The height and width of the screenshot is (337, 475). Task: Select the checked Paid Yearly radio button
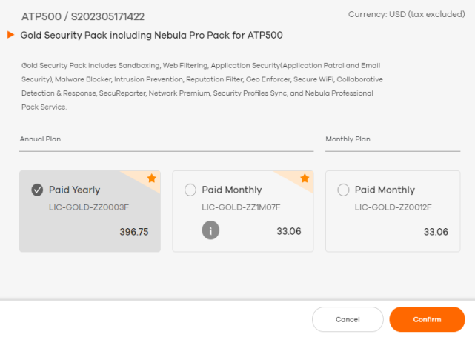(37, 190)
